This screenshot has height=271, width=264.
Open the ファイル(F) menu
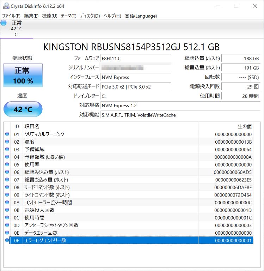(x=11, y=16)
